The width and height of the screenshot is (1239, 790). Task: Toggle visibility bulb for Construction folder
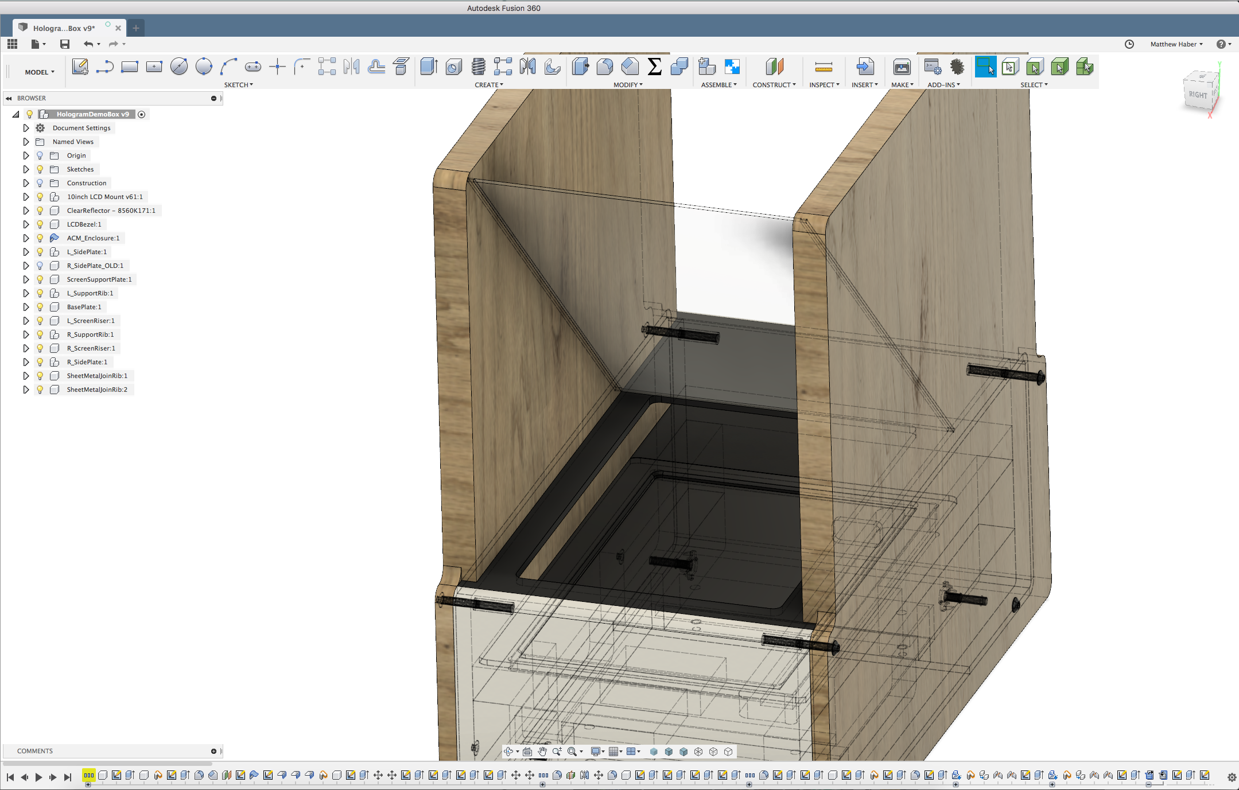coord(40,183)
